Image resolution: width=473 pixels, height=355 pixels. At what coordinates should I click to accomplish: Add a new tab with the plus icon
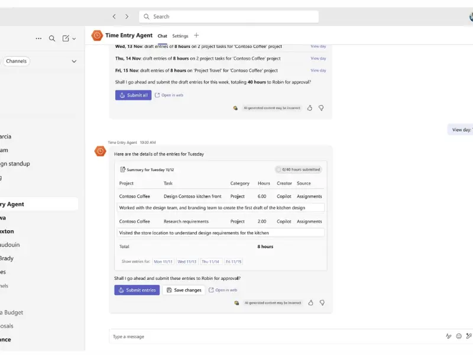click(x=197, y=35)
